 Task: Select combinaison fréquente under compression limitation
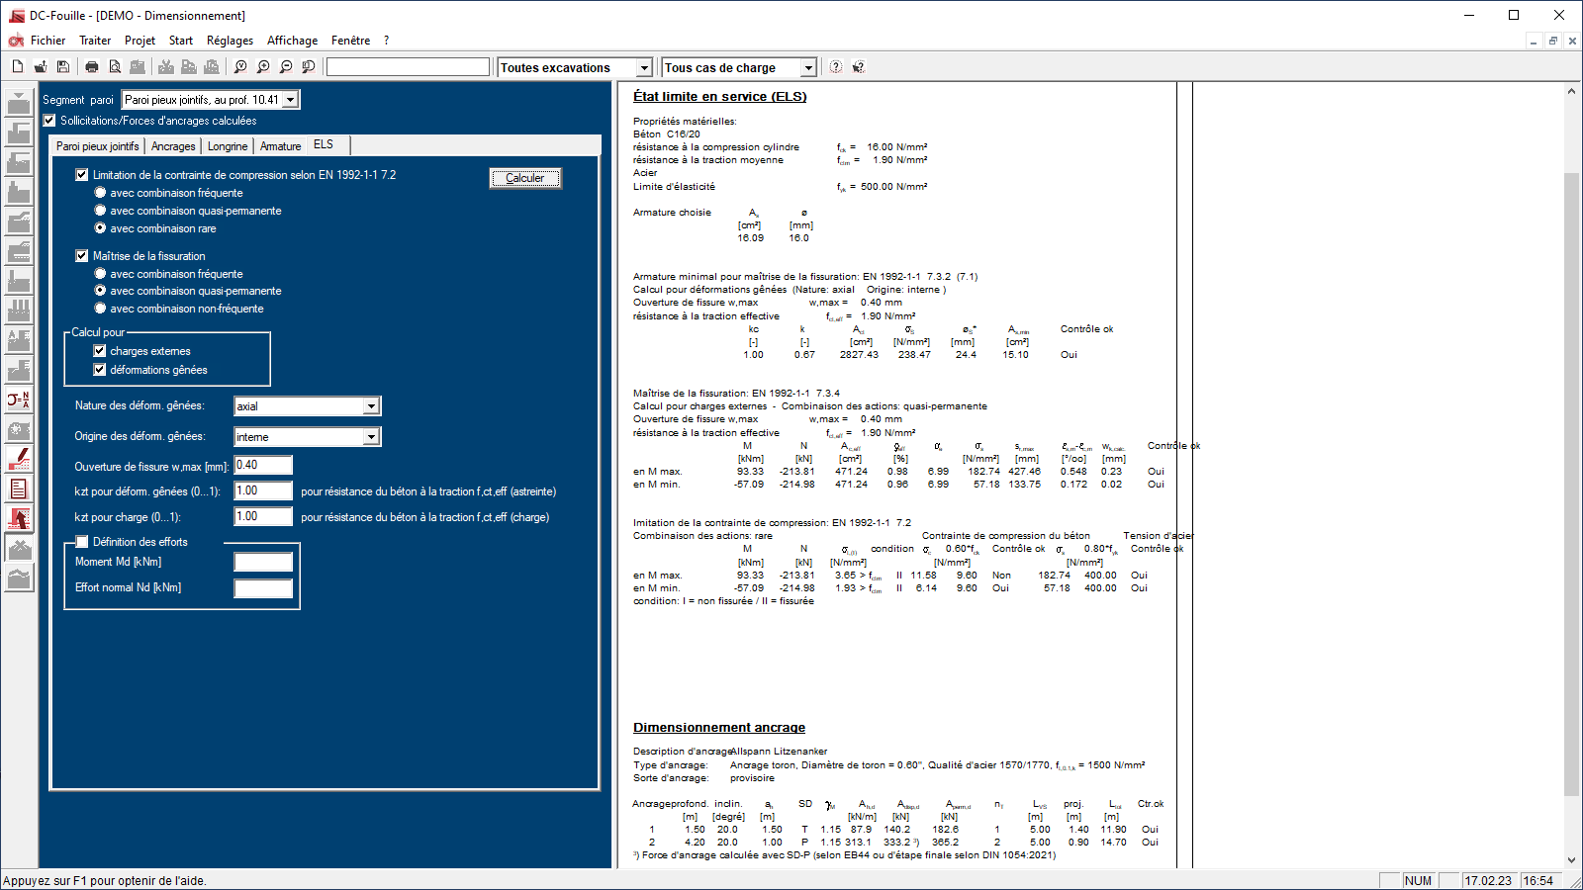(x=100, y=193)
